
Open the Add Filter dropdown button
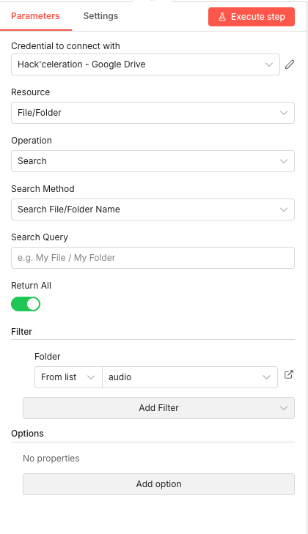coord(158,408)
